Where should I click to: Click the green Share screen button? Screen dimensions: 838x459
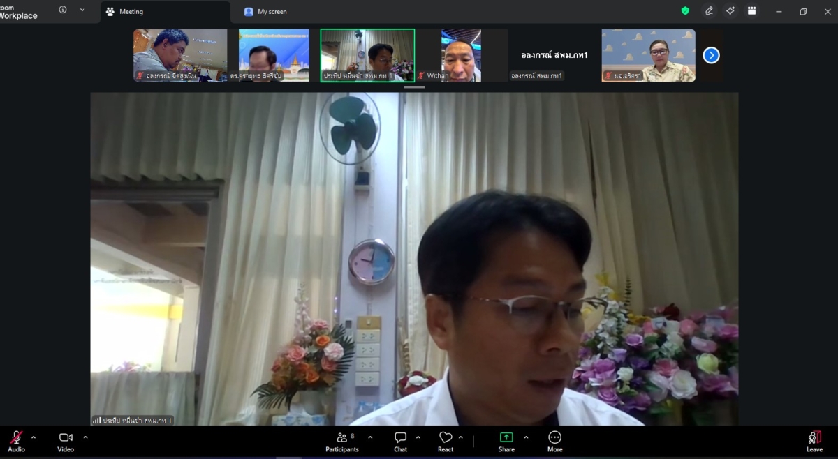click(x=506, y=441)
